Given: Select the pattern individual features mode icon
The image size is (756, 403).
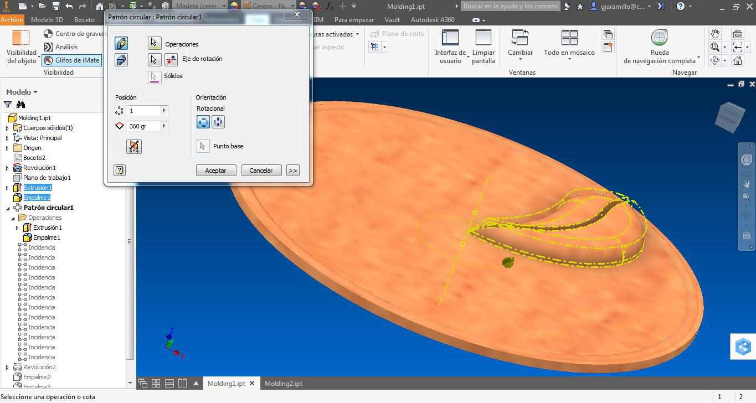Looking at the screenshot, I should click(121, 43).
